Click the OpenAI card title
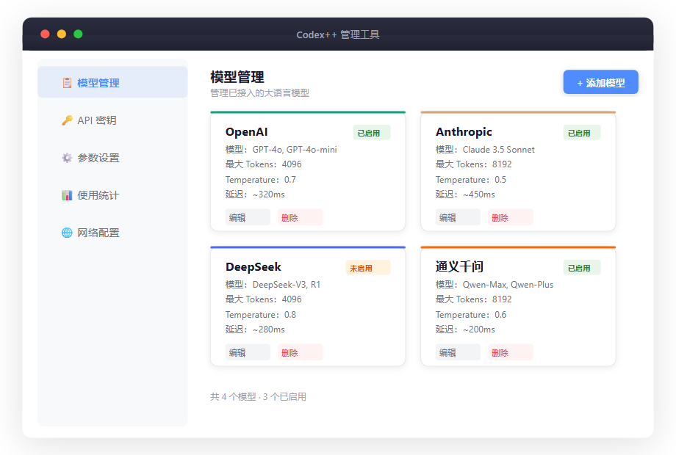The width and height of the screenshot is (676, 455). pyautogui.click(x=247, y=131)
